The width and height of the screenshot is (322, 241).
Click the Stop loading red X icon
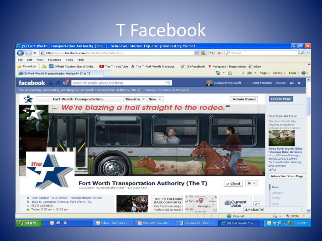(219, 53)
